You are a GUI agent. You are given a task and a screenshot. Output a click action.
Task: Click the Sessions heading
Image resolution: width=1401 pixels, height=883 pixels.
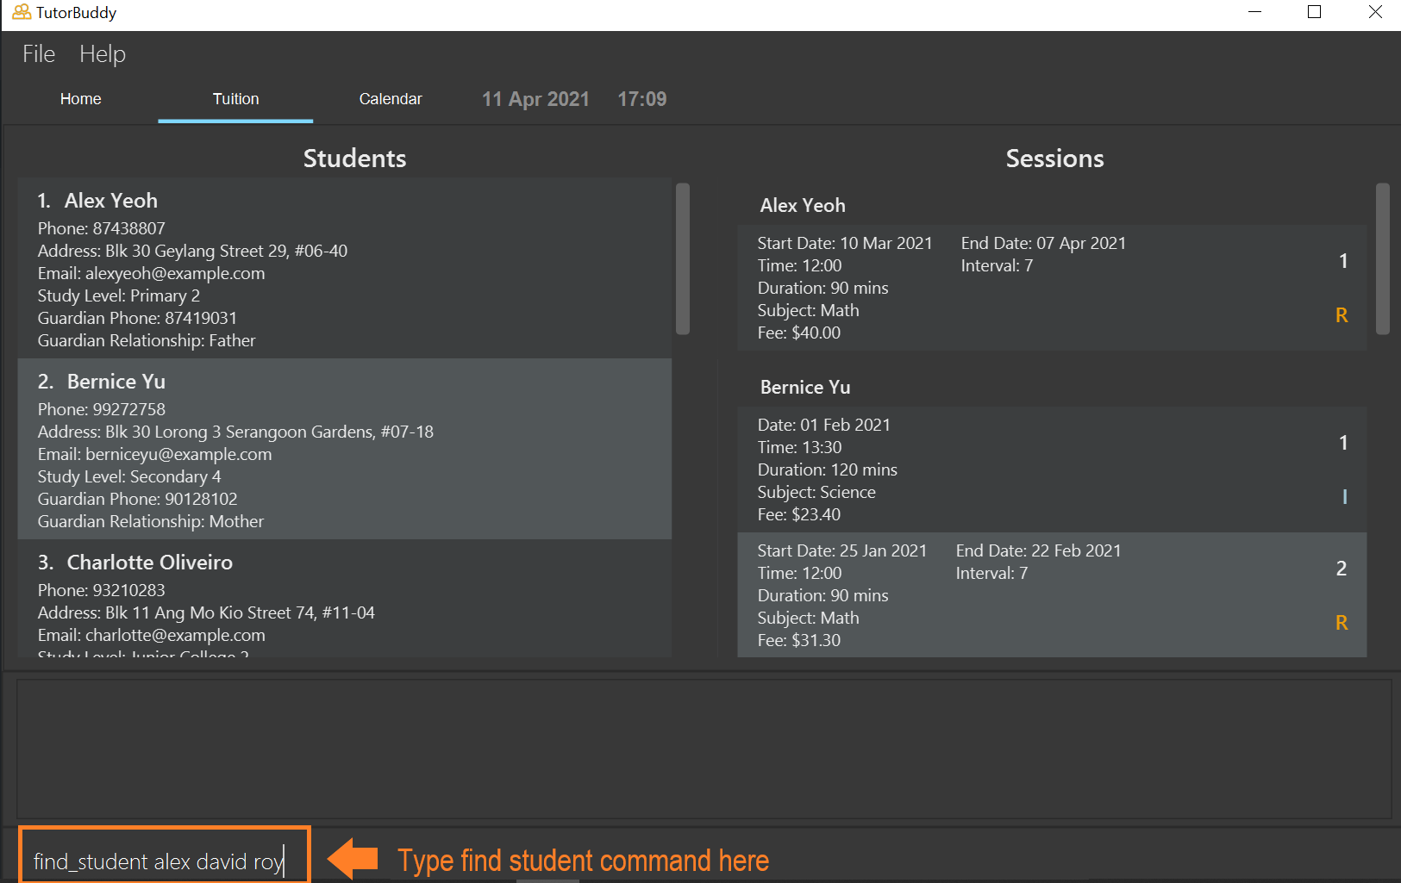point(1054,159)
